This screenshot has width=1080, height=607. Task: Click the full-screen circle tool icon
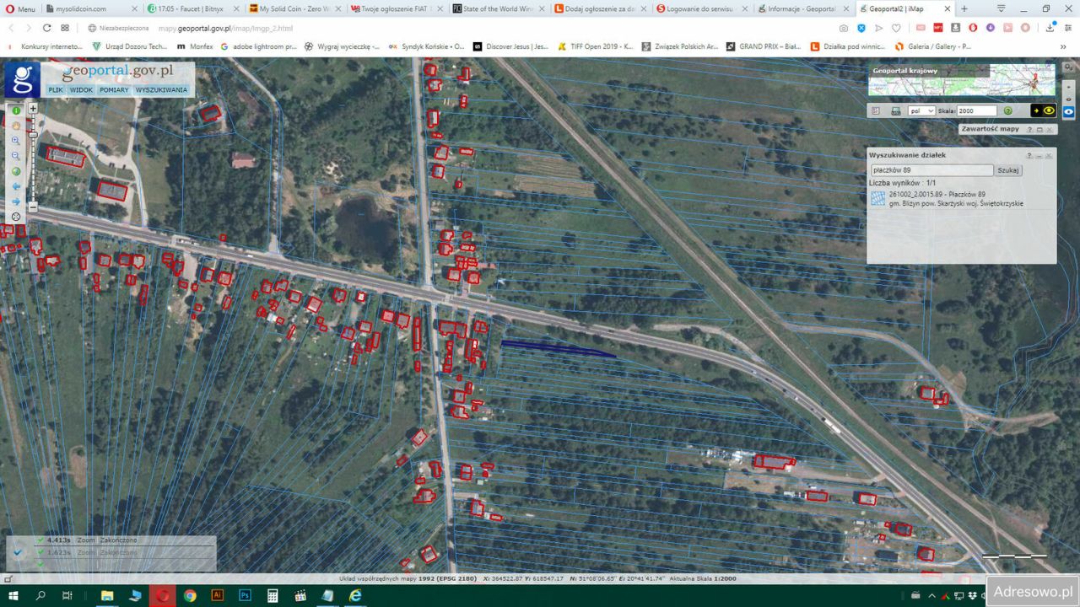16,217
